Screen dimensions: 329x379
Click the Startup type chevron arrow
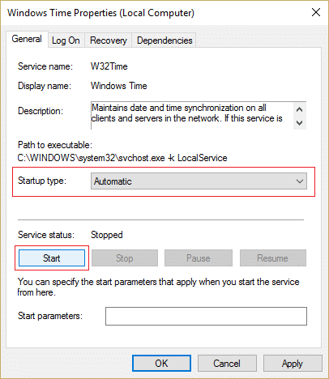click(x=300, y=181)
